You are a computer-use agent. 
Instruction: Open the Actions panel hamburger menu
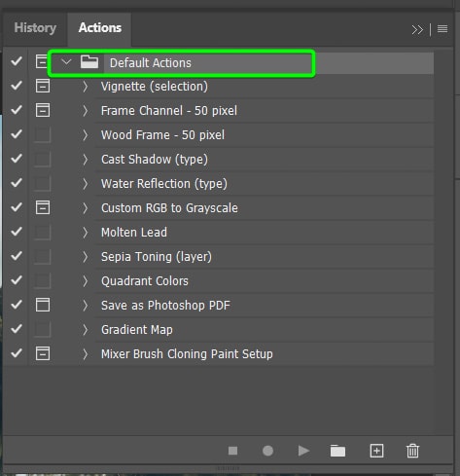coord(442,29)
